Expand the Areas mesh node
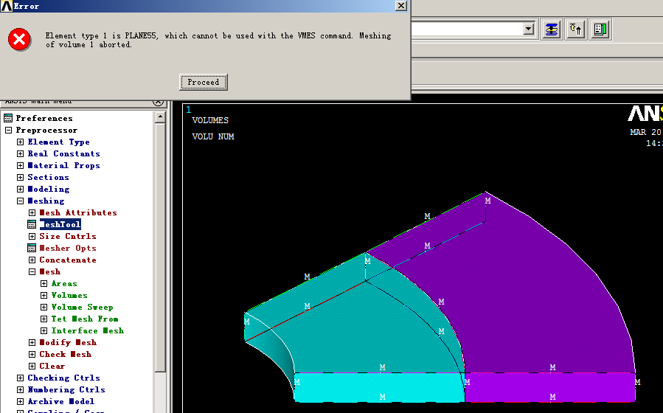663x413 pixels. pos(44,284)
